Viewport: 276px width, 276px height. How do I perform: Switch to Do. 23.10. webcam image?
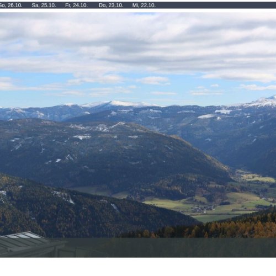[111, 6]
